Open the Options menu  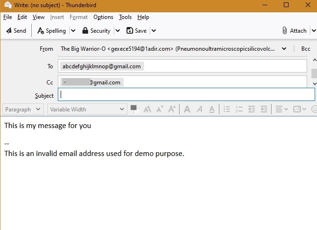103,17
